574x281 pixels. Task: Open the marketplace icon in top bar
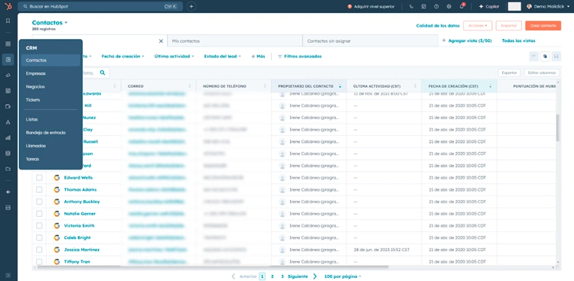pyautogui.click(x=423, y=7)
